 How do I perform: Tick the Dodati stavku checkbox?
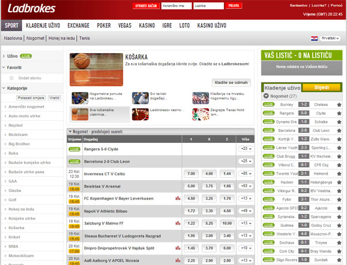[13, 78]
